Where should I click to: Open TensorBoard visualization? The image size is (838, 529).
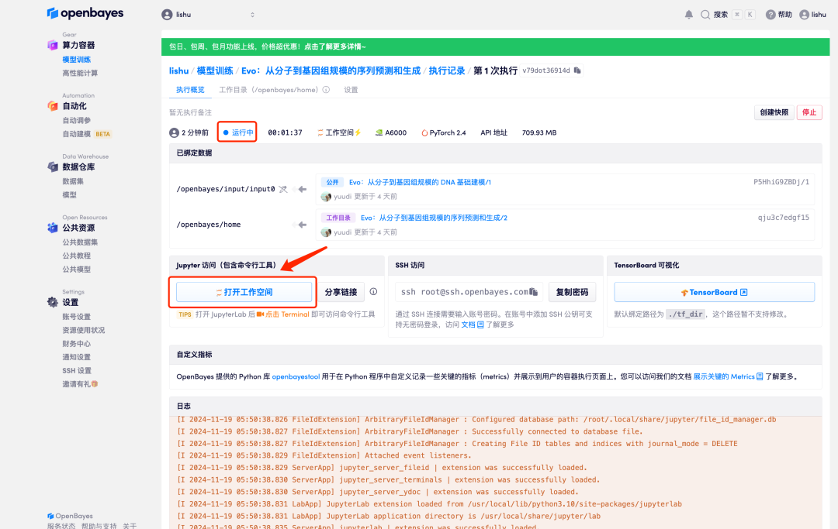pos(713,291)
